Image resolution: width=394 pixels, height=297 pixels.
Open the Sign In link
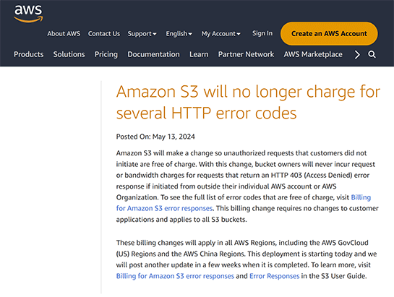(262, 33)
